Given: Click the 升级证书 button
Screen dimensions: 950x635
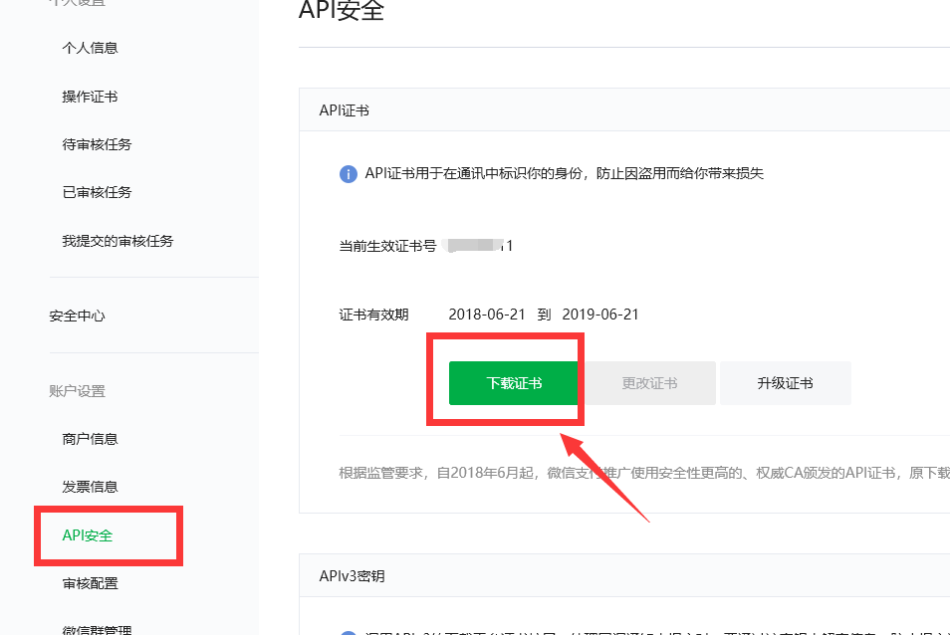Looking at the screenshot, I should pos(785,383).
